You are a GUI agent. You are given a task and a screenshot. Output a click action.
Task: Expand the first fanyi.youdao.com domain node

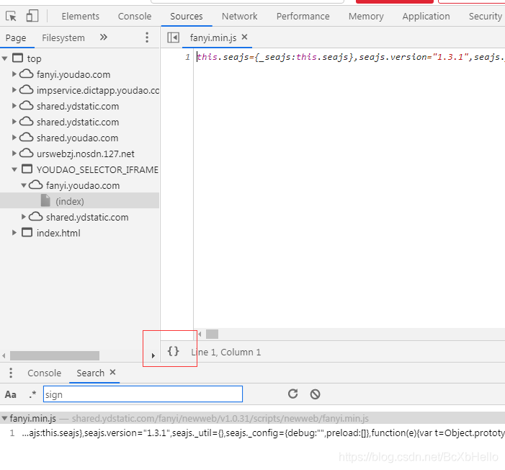coord(14,74)
